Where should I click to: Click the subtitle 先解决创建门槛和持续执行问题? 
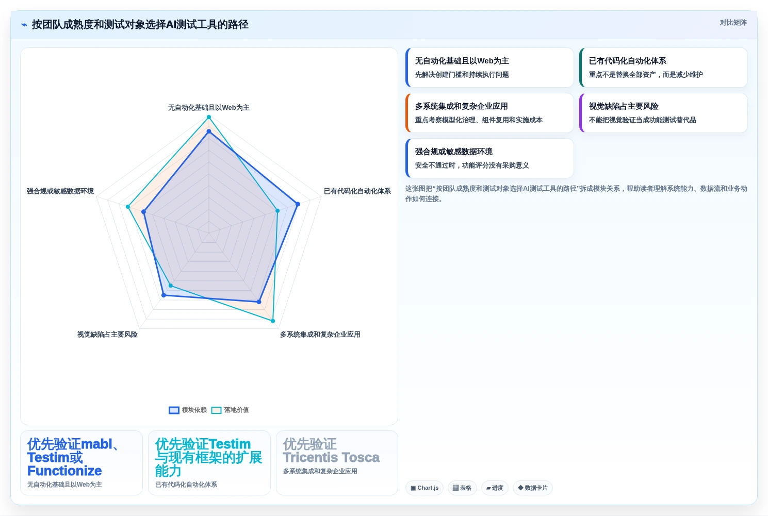pos(462,75)
